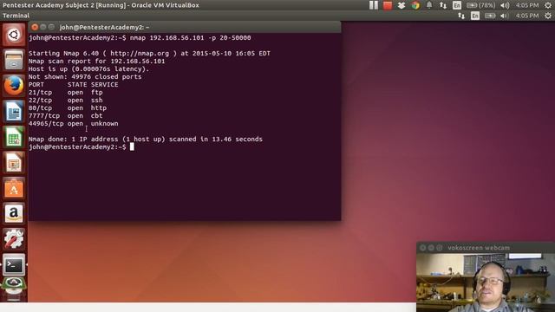The image size is (555, 312).
Task: Click the '22/tcp open ssh' row
Action: tap(66, 101)
